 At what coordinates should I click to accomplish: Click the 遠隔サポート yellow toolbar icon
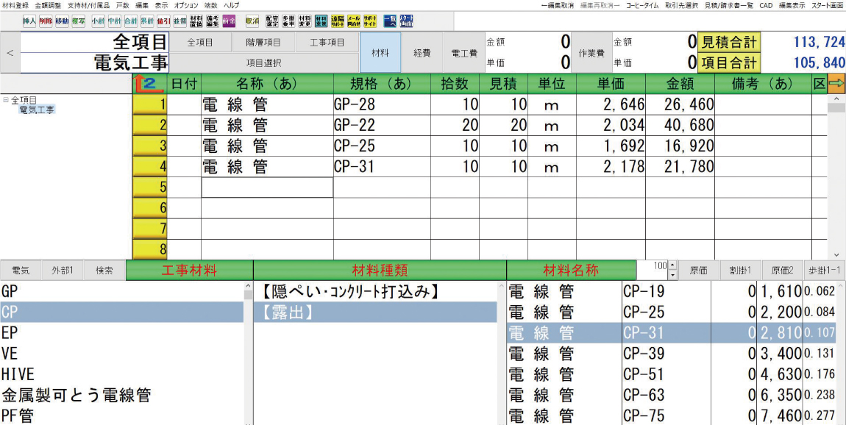point(337,21)
